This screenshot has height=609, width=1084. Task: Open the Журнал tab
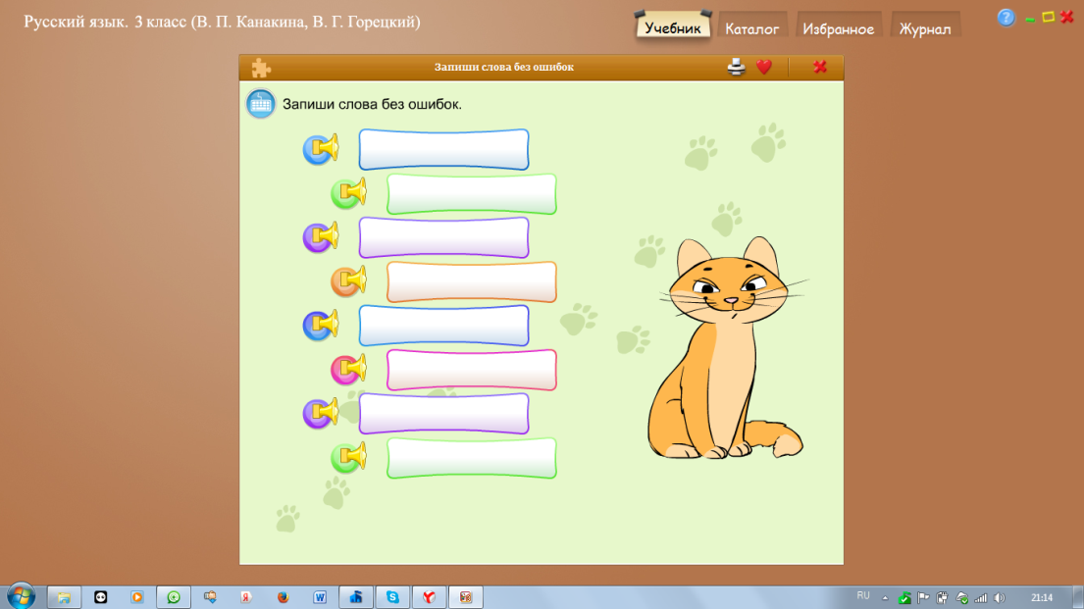924,28
